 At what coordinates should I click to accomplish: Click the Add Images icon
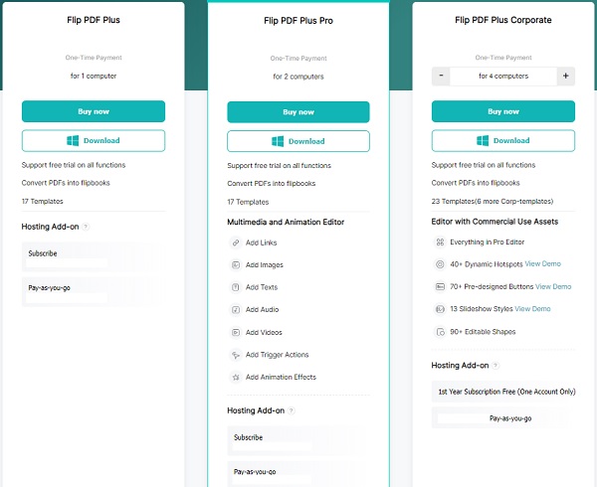coord(236,265)
